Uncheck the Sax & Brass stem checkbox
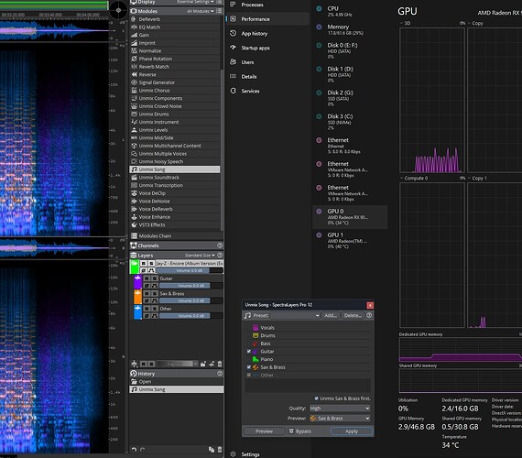The height and width of the screenshot is (458, 522). (249, 367)
